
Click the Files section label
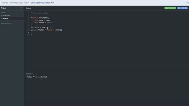coord(3,13)
